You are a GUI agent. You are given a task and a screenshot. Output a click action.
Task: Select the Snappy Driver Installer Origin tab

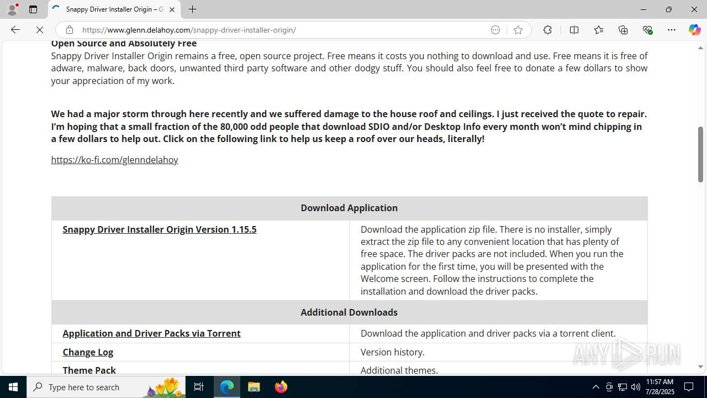point(114,9)
